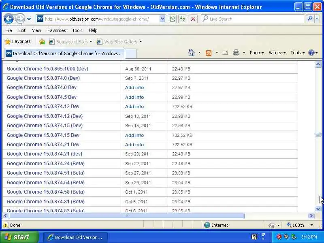Refresh the page with the Refresh icon

pos(183,19)
